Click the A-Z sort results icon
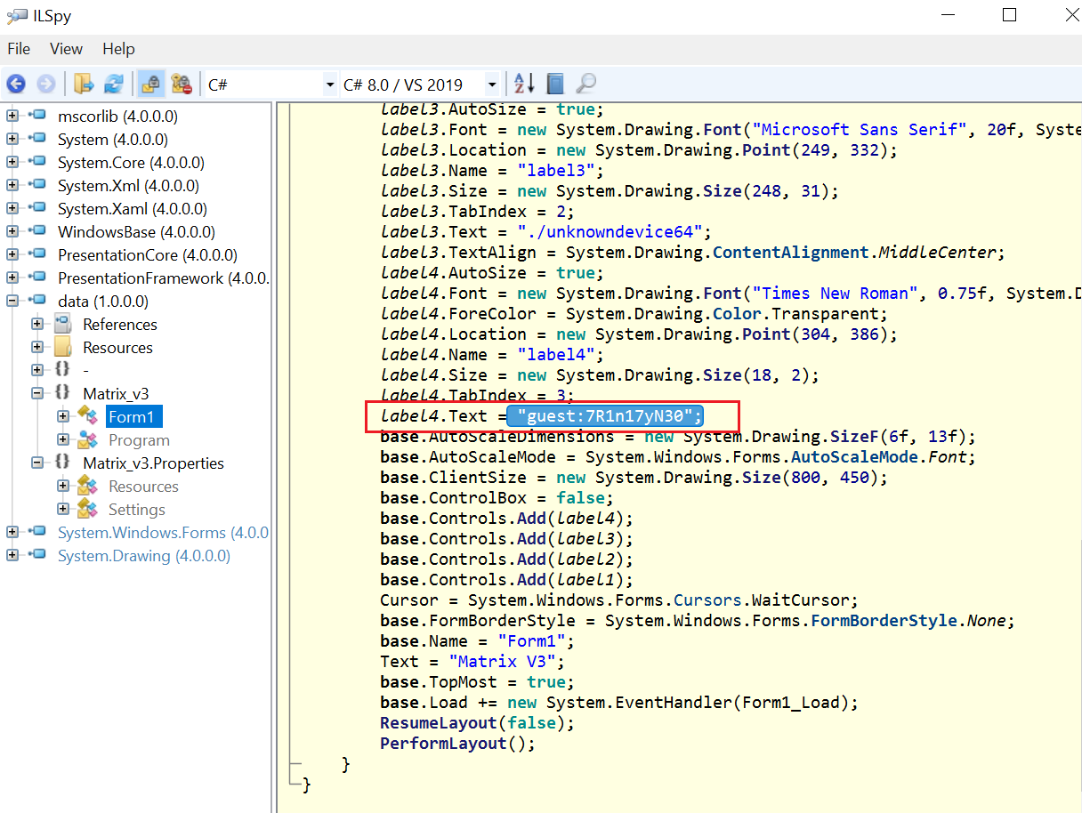Viewport: 1082px width, 813px height. click(524, 85)
